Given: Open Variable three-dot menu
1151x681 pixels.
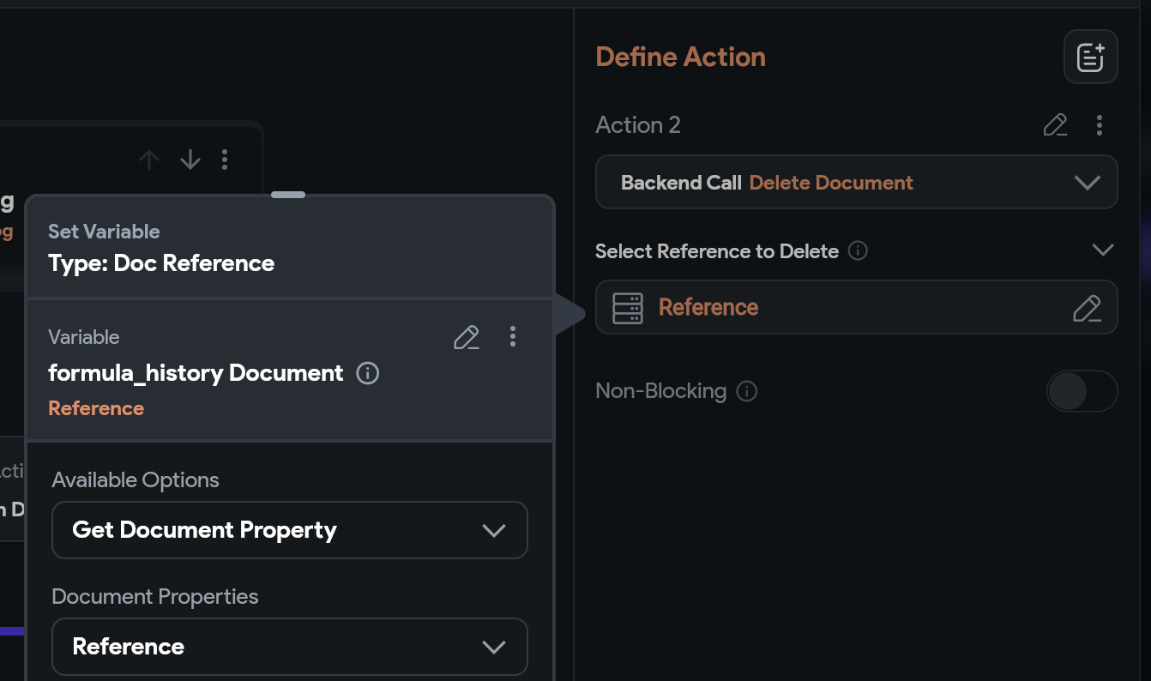Looking at the screenshot, I should tap(513, 336).
